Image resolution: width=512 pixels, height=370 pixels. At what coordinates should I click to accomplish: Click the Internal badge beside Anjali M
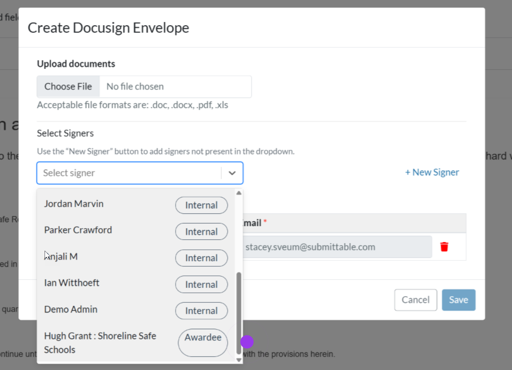pos(201,258)
